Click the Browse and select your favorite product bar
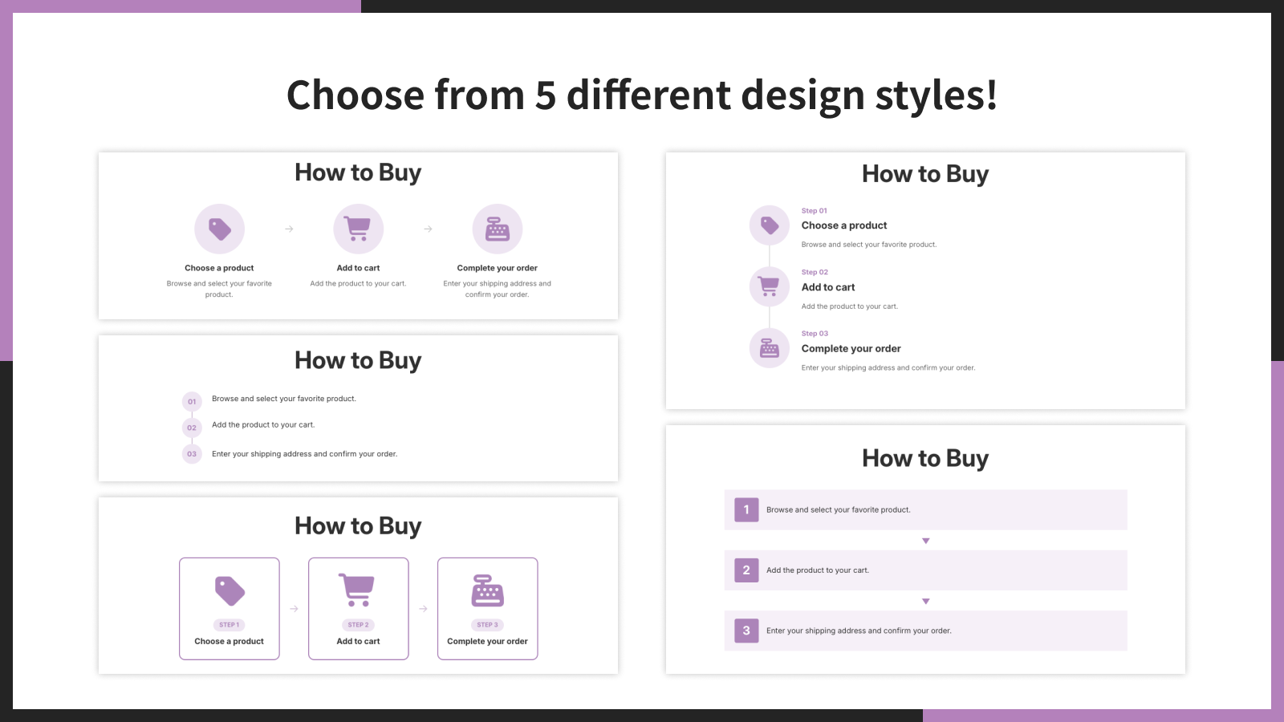Viewport: 1284px width, 722px height. pos(925,509)
